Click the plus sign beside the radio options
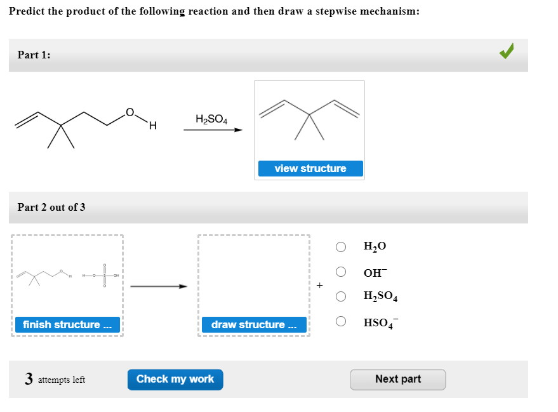Viewport: 558px width, 412px height. (319, 285)
